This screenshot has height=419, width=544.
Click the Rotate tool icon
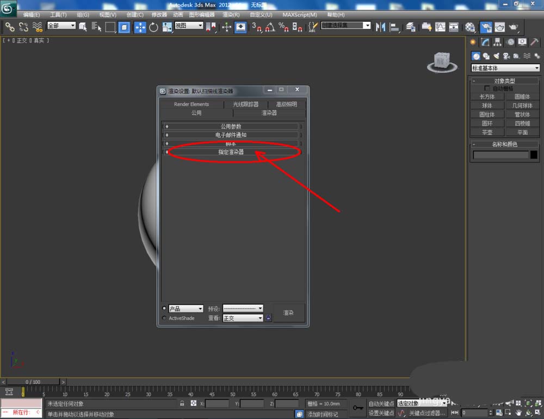153,27
